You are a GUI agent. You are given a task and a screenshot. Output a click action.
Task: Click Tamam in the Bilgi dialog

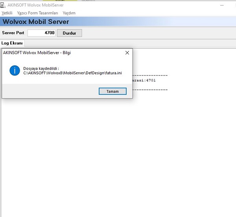(112, 91)
